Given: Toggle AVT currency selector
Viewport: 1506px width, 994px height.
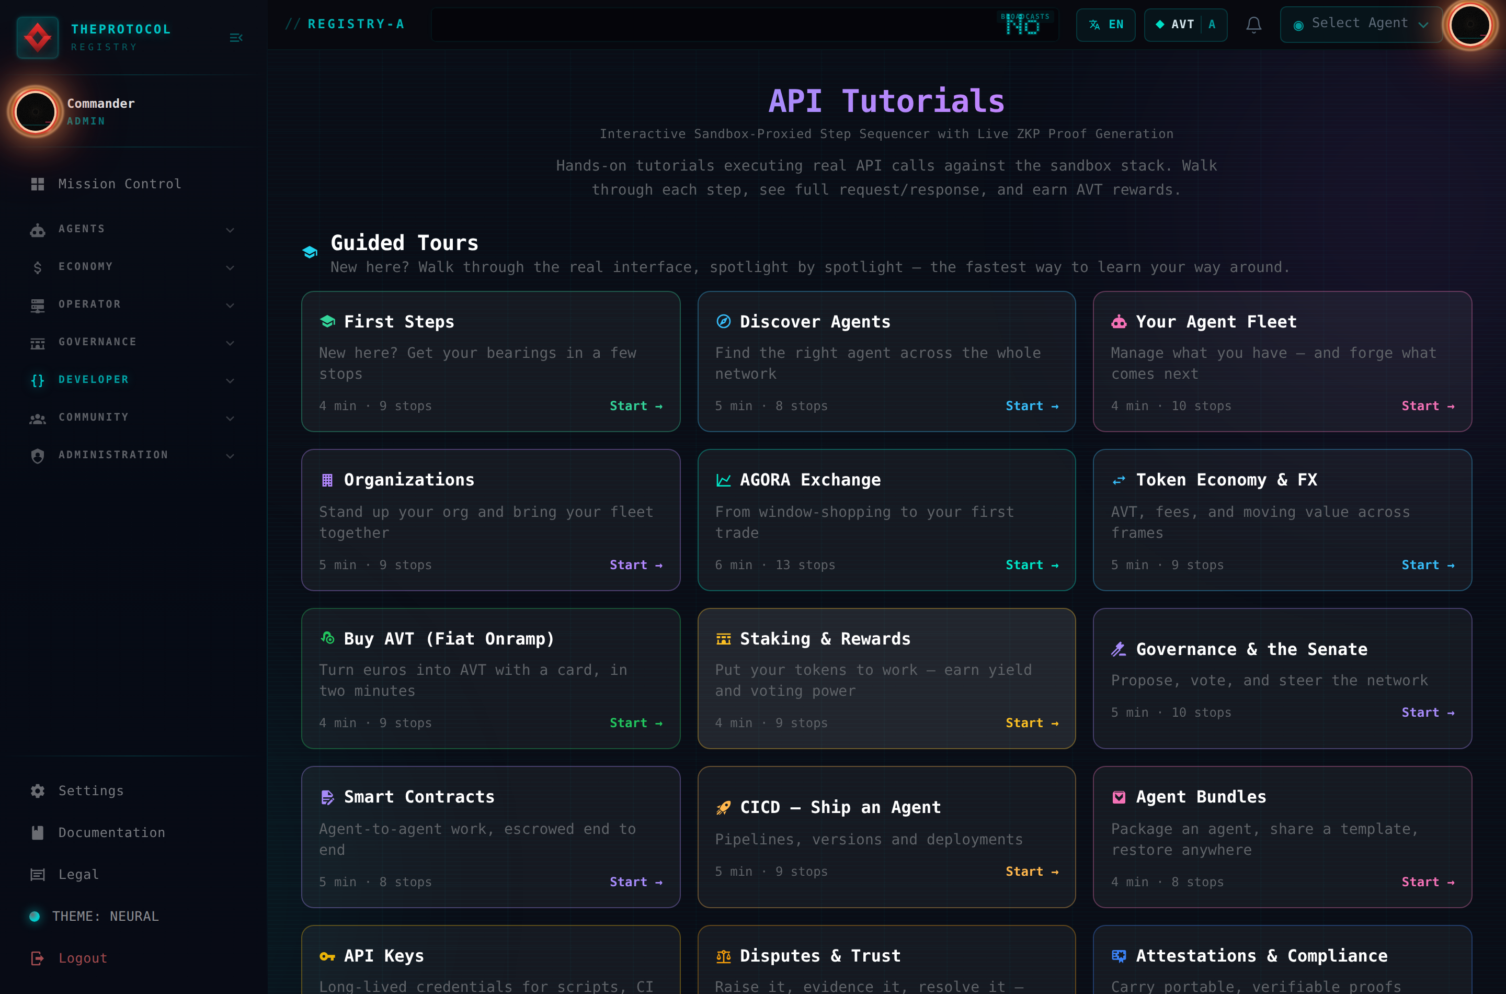Looking at the screenshot, I should pyautogui.click(x=1185, y=25).
